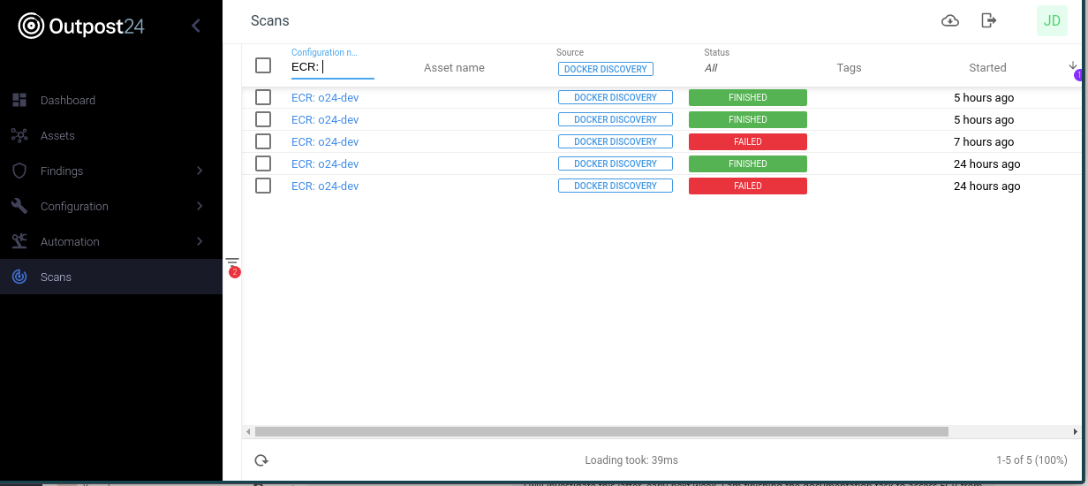
Task: Check the first ECR: o24-dev row checkbox
Action: tap(263, 97)
